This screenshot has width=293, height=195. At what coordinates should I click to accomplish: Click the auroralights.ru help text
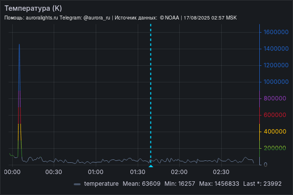coord(42,18)
